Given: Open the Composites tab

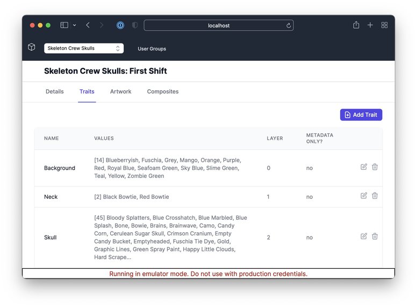Looking at the screenshot, I should click(163, 91).
